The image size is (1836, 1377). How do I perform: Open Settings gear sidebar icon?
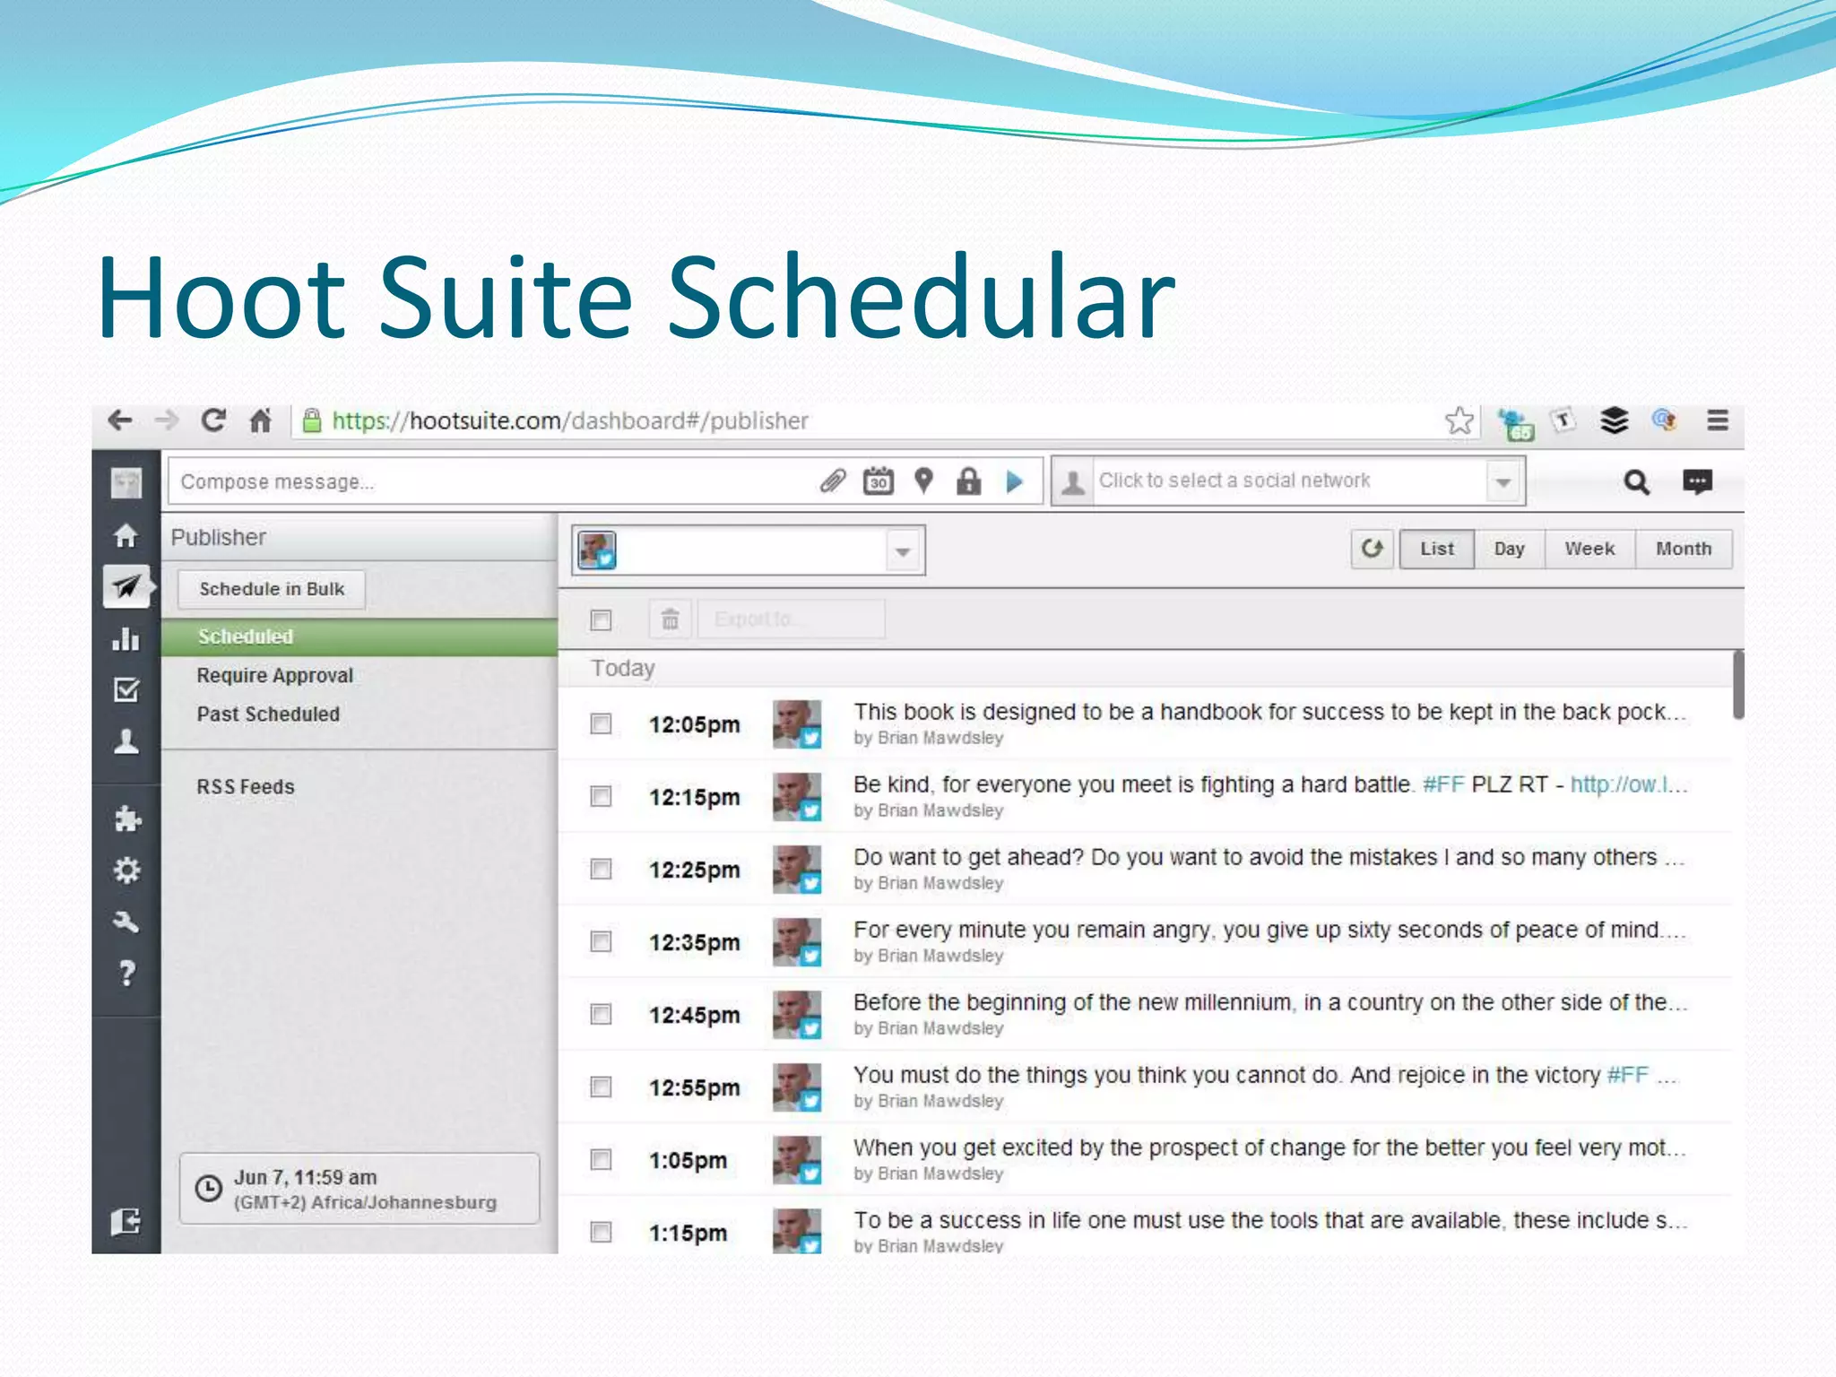127,870
